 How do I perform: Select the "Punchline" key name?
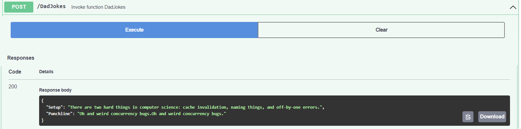(59, 114)
